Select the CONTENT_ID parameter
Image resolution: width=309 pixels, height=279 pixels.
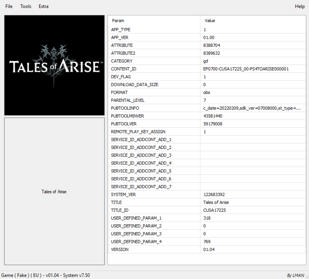point(123,69)
